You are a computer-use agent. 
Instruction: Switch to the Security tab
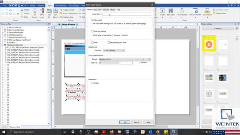(106, 10)
